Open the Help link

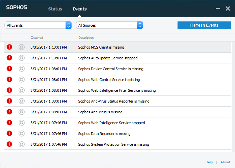tap(209, 162)
